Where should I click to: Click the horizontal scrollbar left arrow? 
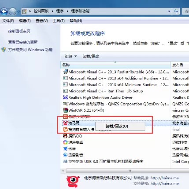click(63, 171)
